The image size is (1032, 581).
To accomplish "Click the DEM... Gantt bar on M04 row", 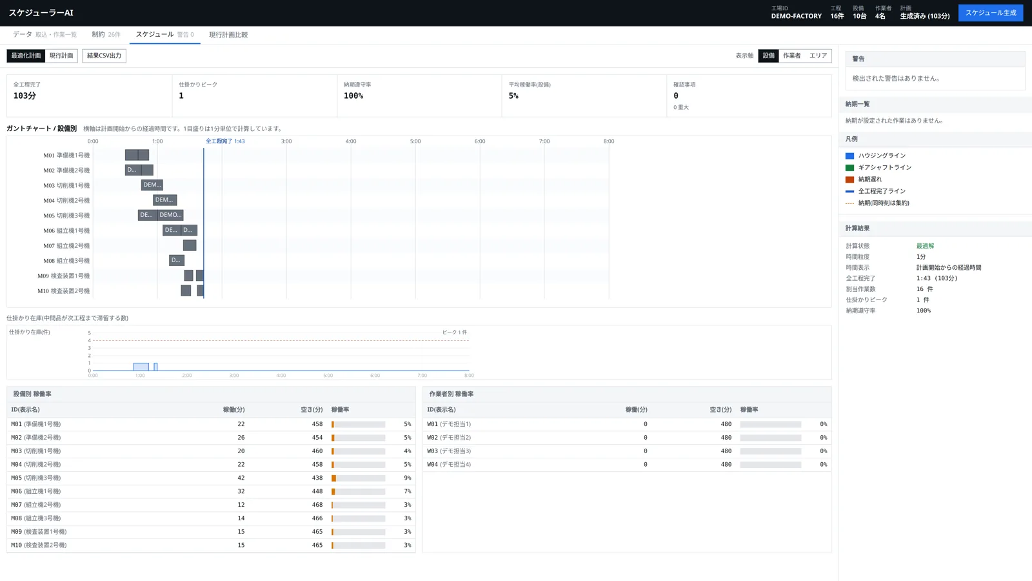I will 164,200.
